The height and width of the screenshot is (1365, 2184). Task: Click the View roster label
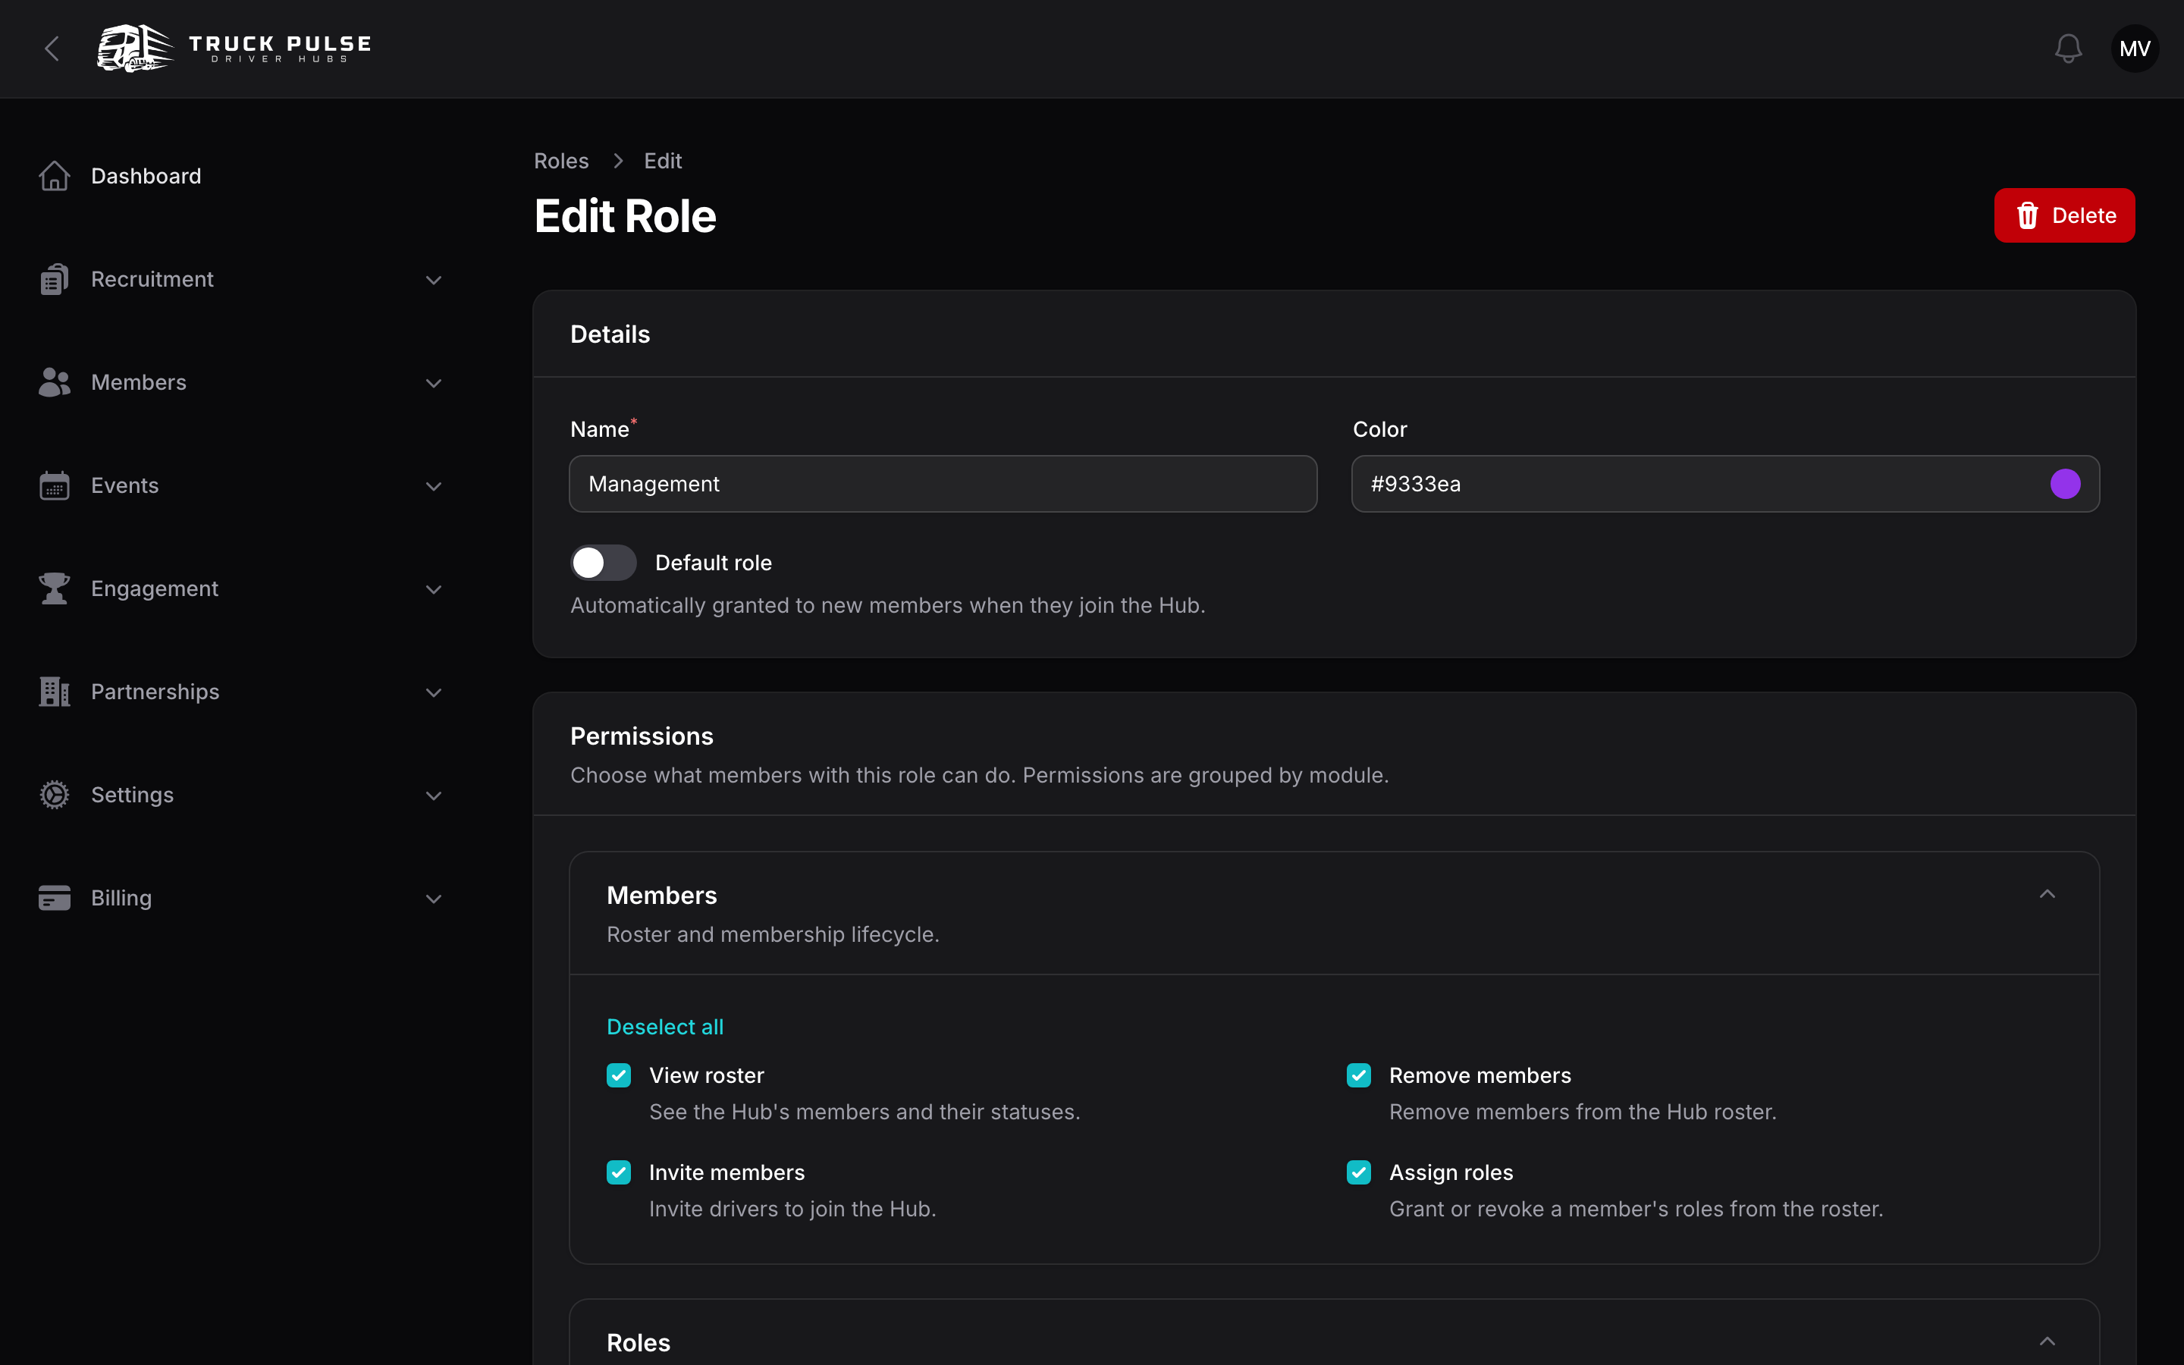(x=707, y=1075)
